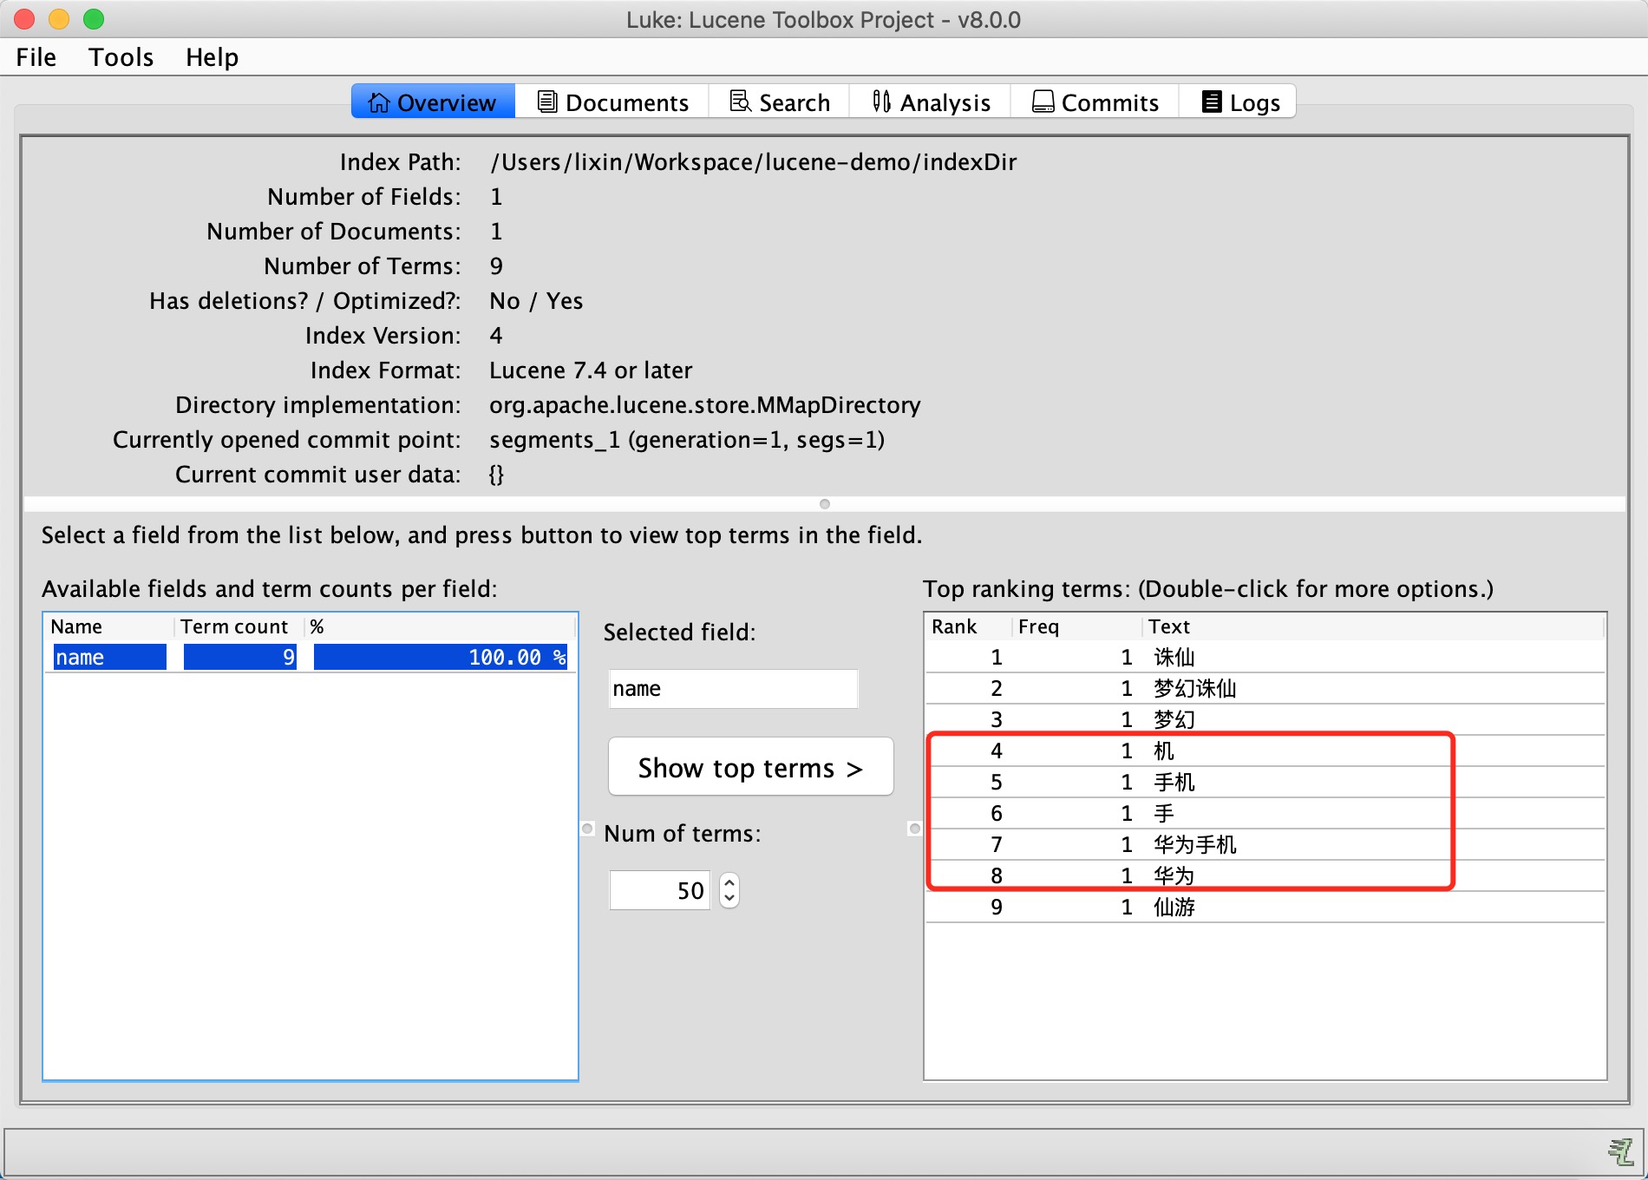
Task: Open the File menu
Action: pyautogui.click(x=36, y=57)
